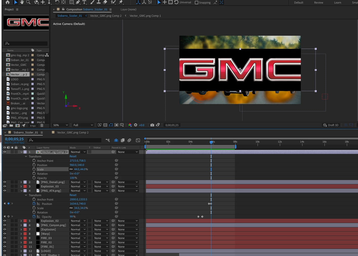Viewport: 358px width, 256px height.
Task: Click the Reset Exposure icon
Action: 136,125
